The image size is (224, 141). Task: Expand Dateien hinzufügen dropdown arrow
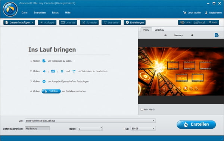pos(32,22)
